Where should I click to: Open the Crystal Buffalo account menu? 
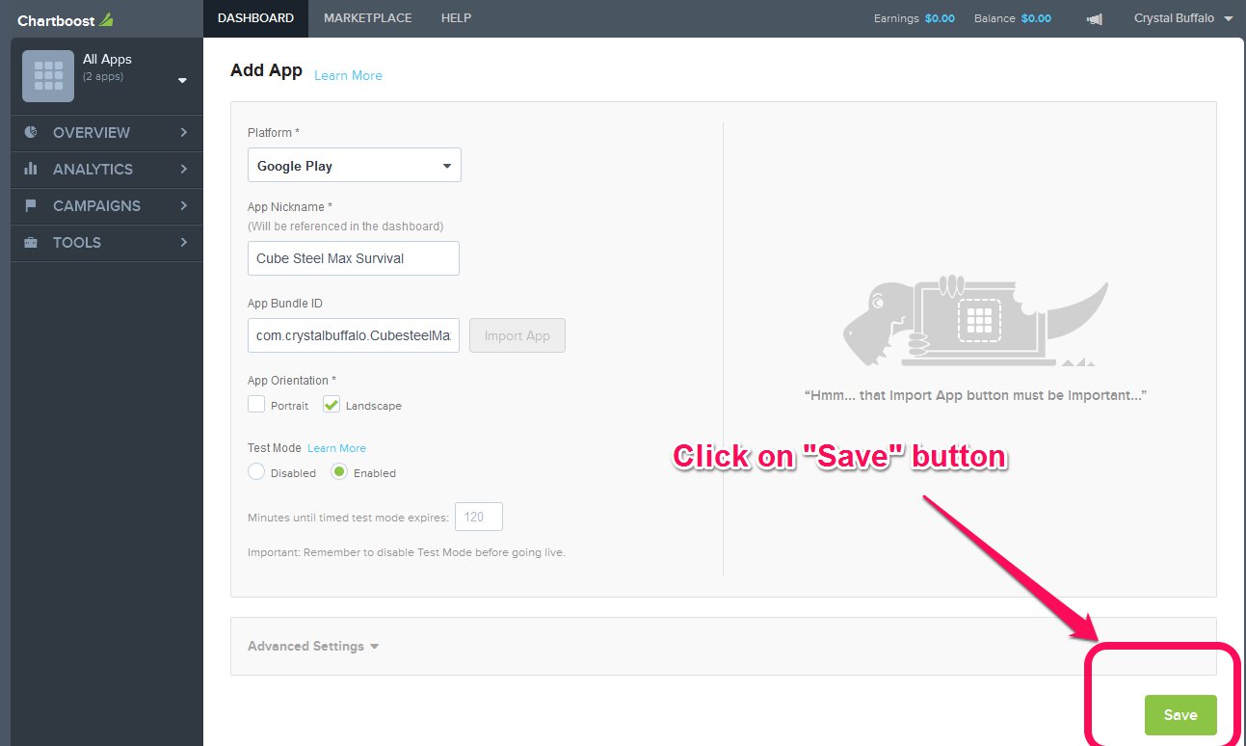1183,18
